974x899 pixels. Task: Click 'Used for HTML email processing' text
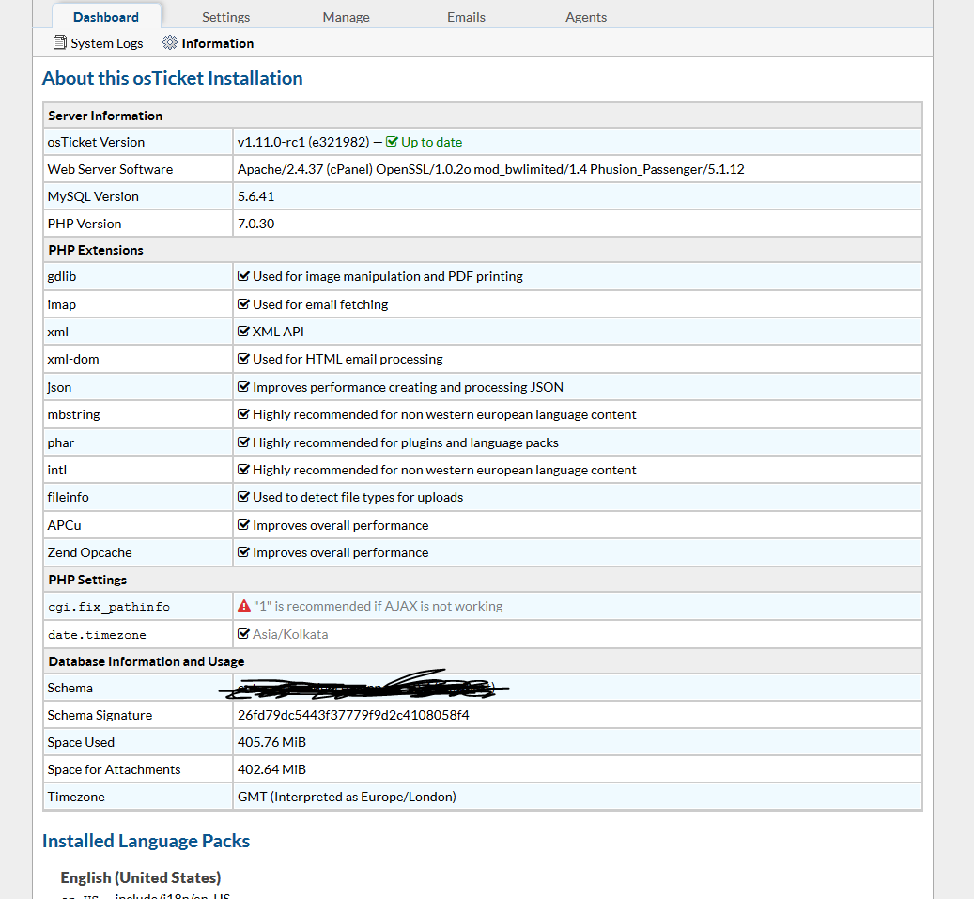pos(348,359)
